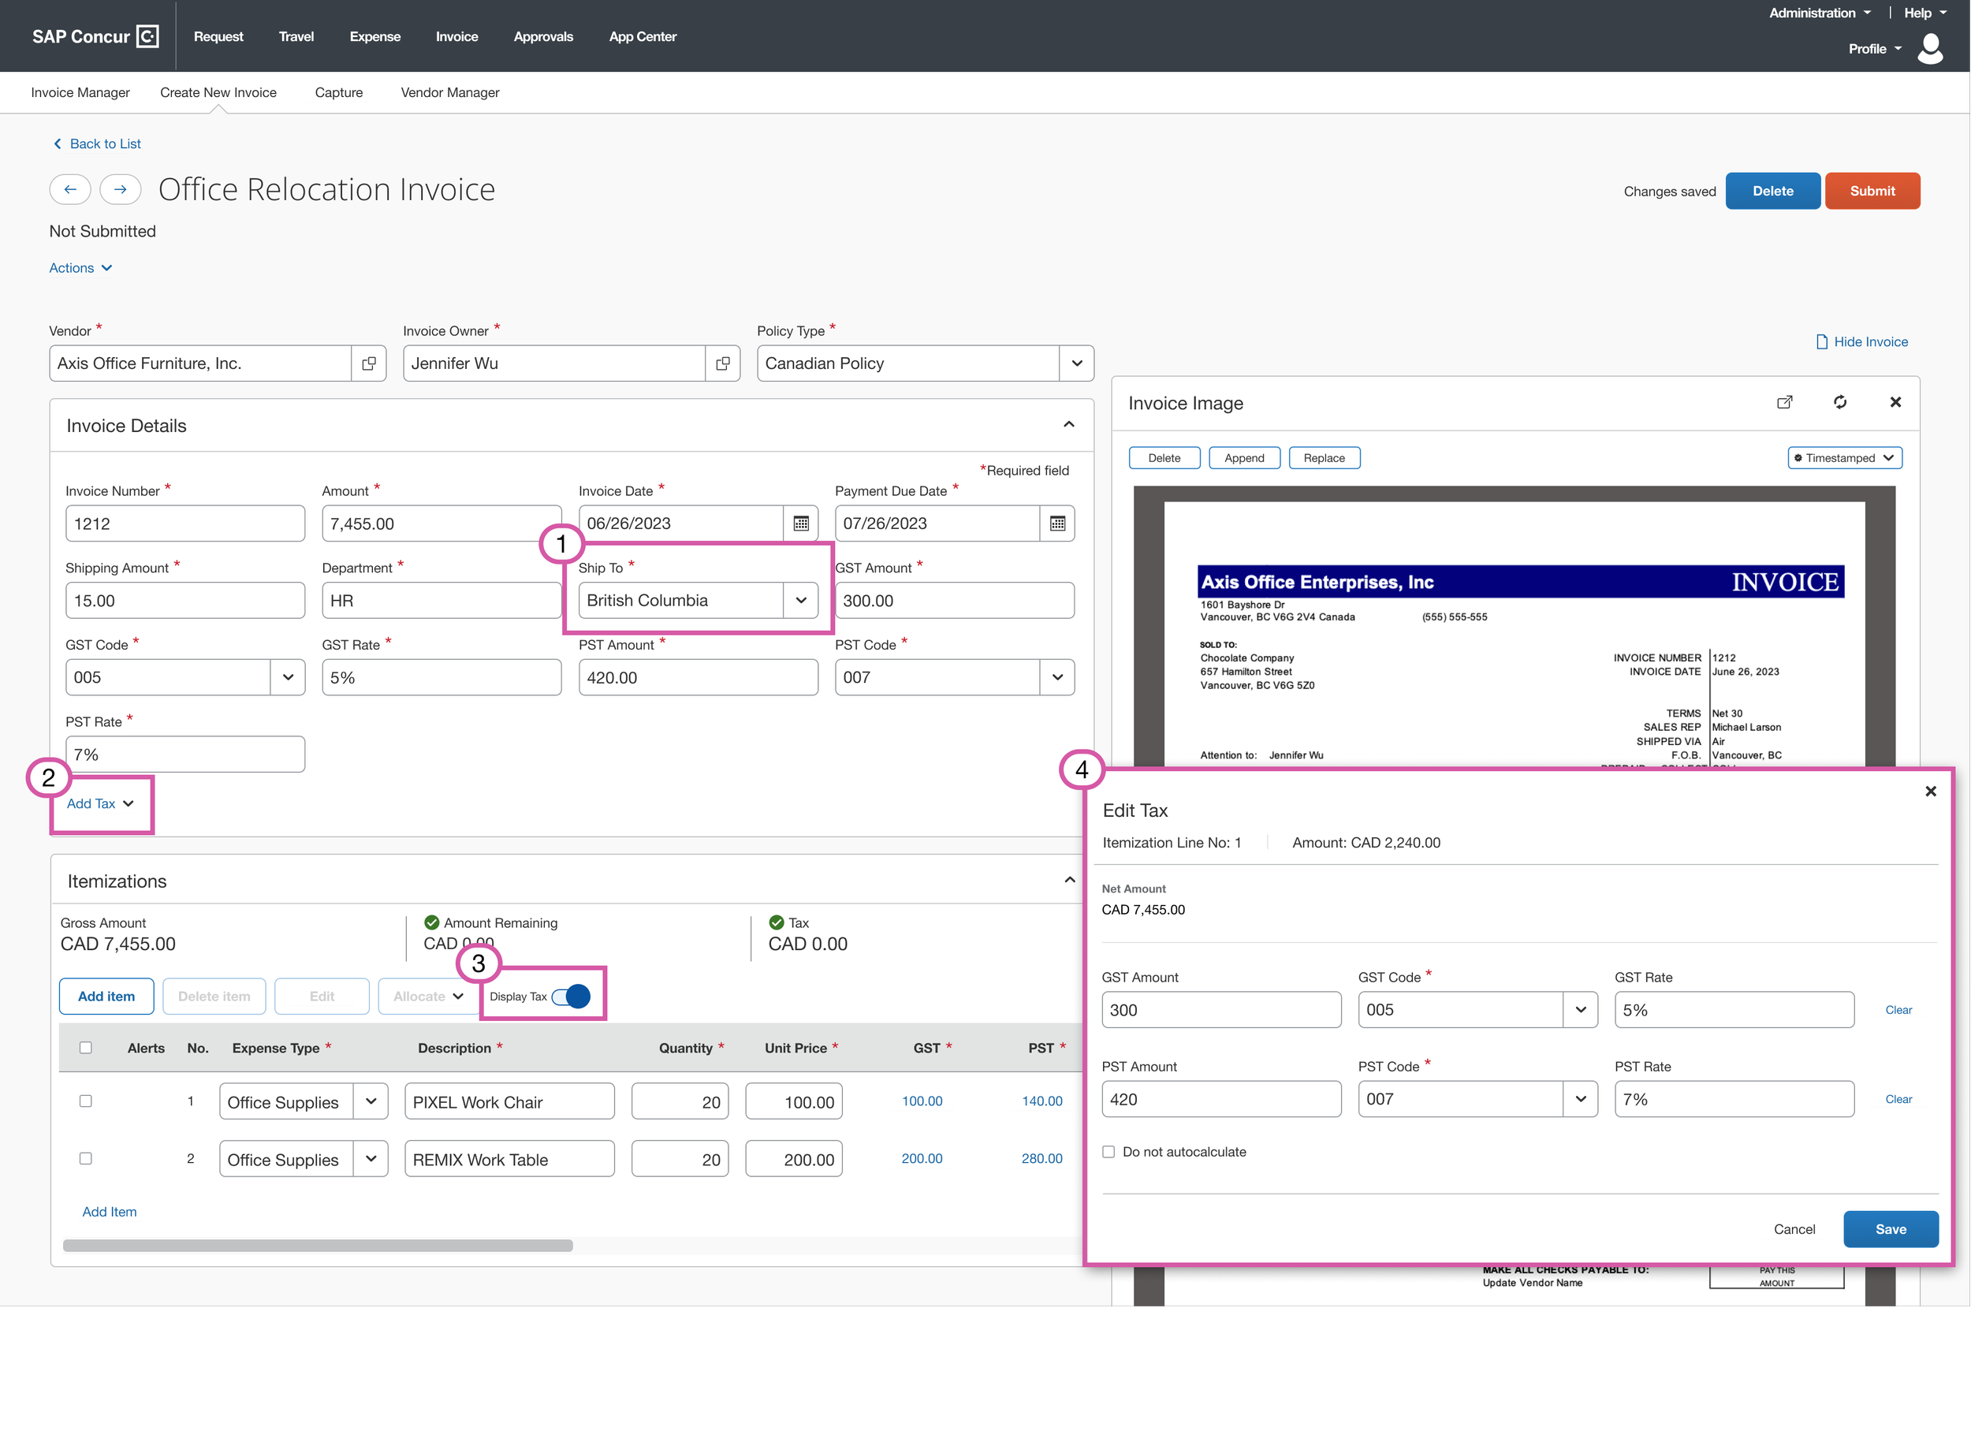Clear the GST row in Edit Tax
Viewport: 1971px width, 1453px height.
point(1898,1010)
